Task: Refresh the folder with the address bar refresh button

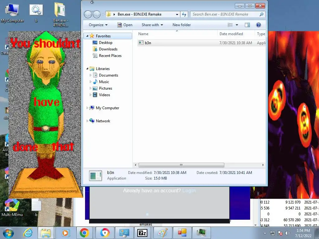Action: tap(184, 14)
